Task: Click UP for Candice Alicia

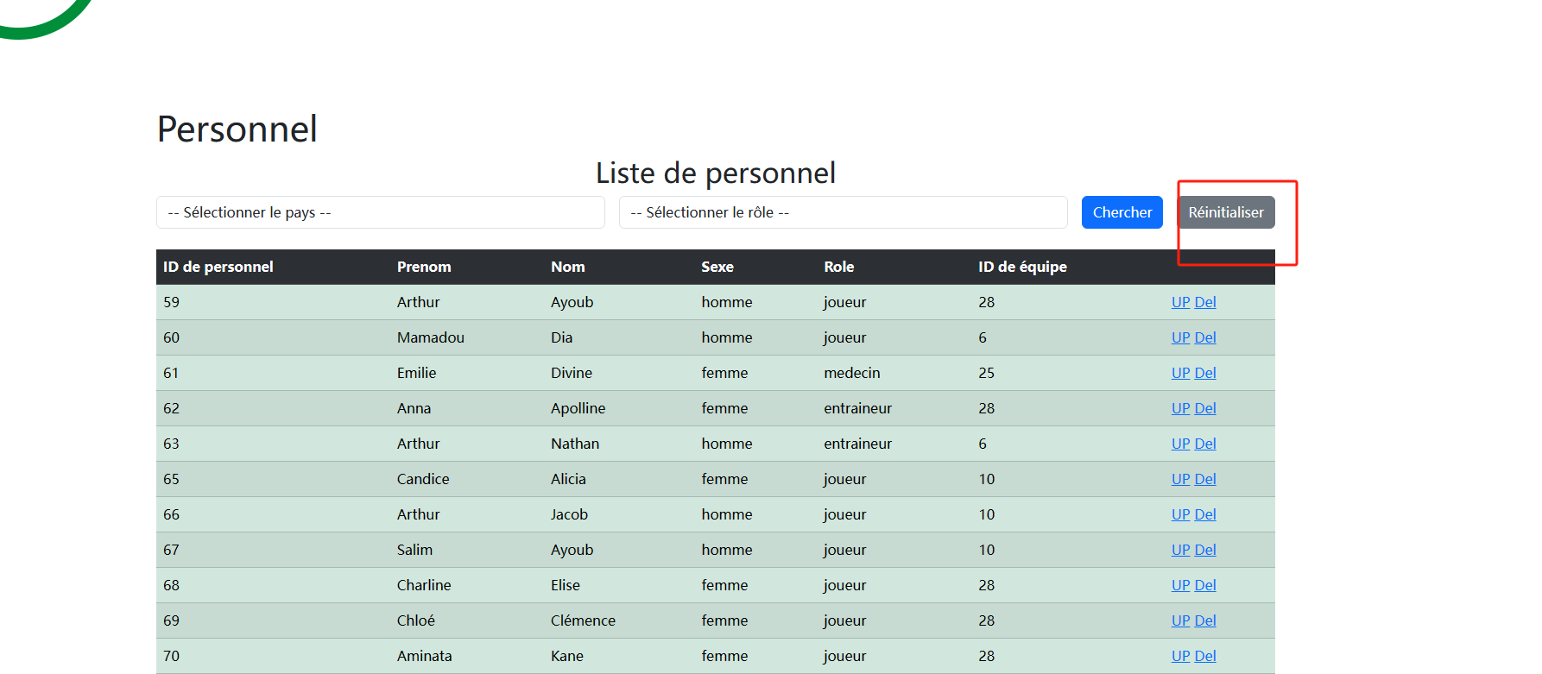Action: [x=1180, y=479]
